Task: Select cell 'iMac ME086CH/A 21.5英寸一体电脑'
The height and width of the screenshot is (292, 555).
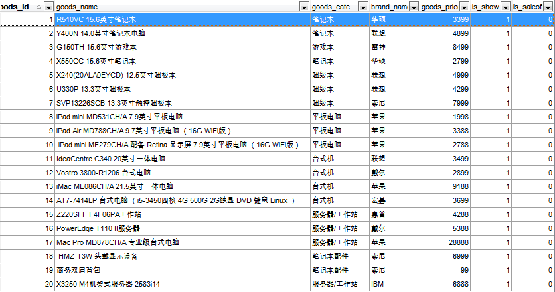Action: pyautogui.click(x=183, y=186)
